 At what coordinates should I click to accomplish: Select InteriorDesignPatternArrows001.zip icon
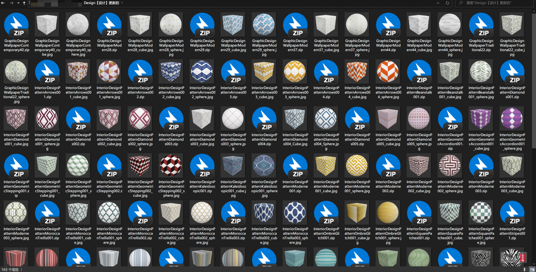[x=47, y=72]
